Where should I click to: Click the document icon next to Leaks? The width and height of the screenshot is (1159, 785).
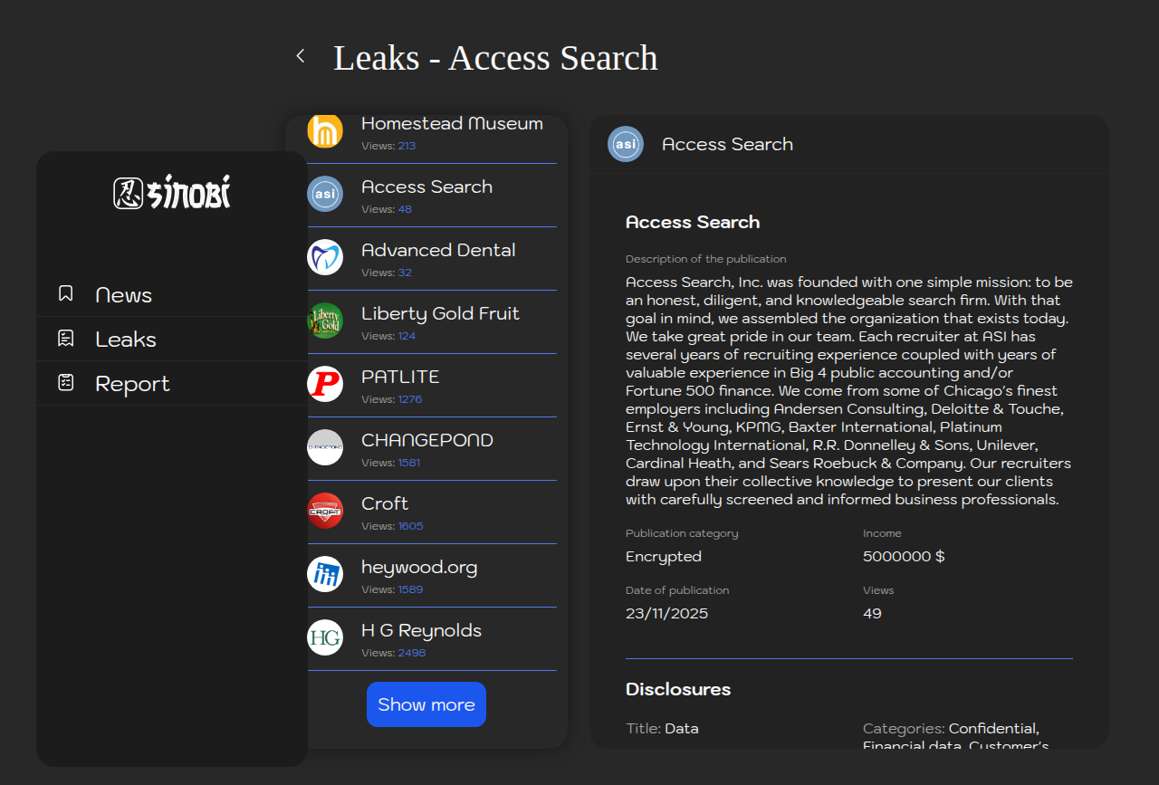click(x=66, y=338)
